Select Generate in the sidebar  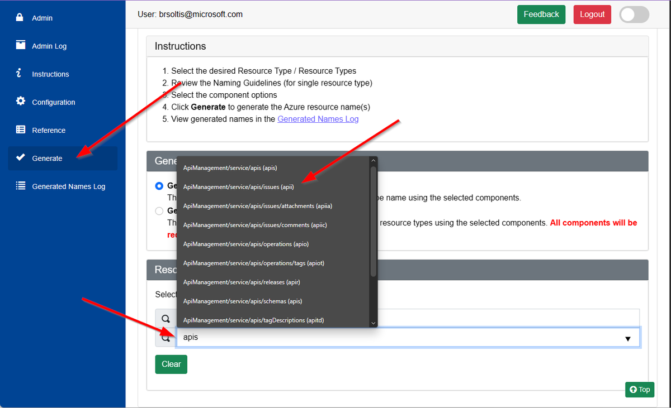pos(63,158)
